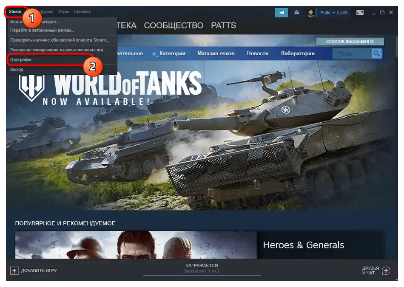The width and height of the screenshot is (404, 287).
Task: Open the Heroes & Generals featured image
Action: point(136,245)
